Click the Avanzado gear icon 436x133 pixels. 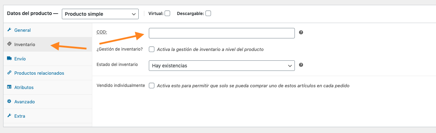click(x=9, y=102)
